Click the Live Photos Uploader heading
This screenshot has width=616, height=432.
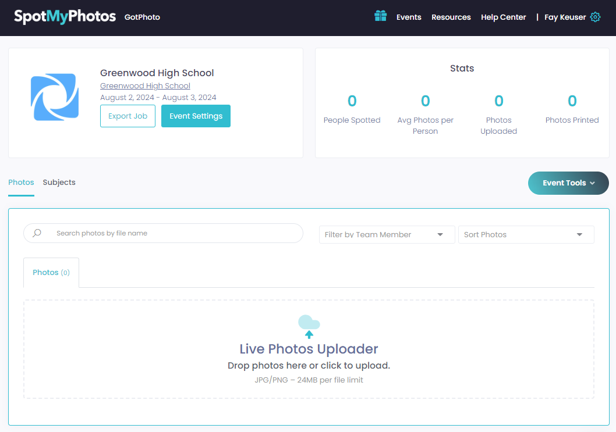coord(309,349)
